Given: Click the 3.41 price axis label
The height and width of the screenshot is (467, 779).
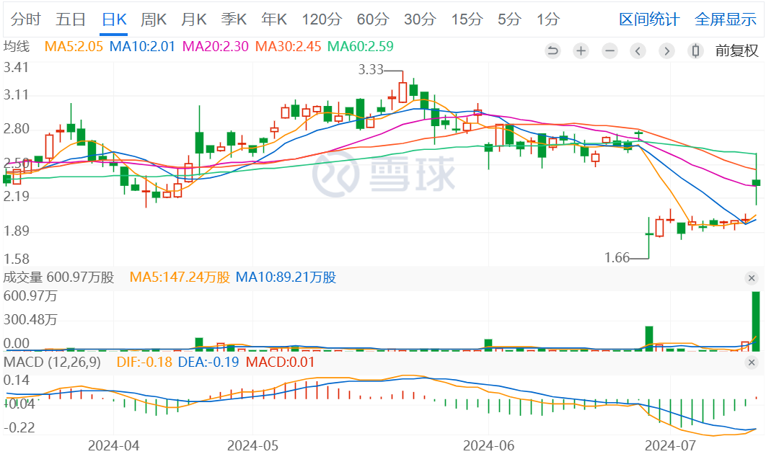Looking at the screenshot, I should coord(16,68).
